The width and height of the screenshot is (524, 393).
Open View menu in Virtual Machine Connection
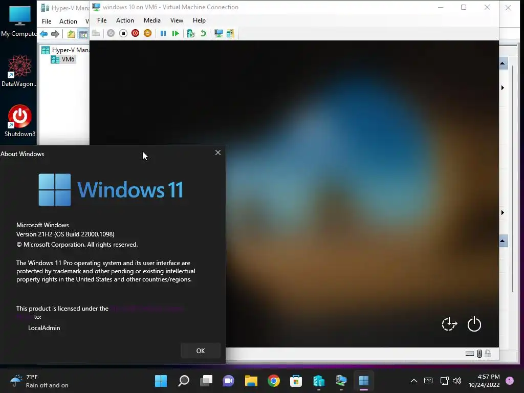coord(177,20)
